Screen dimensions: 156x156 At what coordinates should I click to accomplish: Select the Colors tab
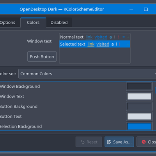click(33, 23)
